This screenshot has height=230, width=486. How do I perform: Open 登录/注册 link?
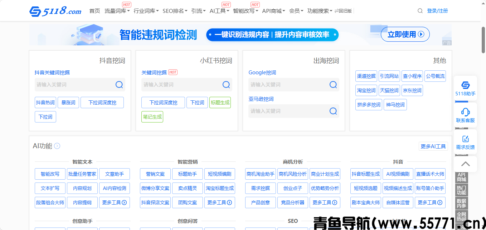(x=437, y=11)
